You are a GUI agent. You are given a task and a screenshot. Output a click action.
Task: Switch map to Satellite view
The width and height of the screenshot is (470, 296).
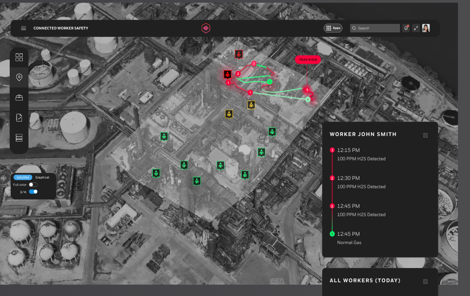click(23, 177)
